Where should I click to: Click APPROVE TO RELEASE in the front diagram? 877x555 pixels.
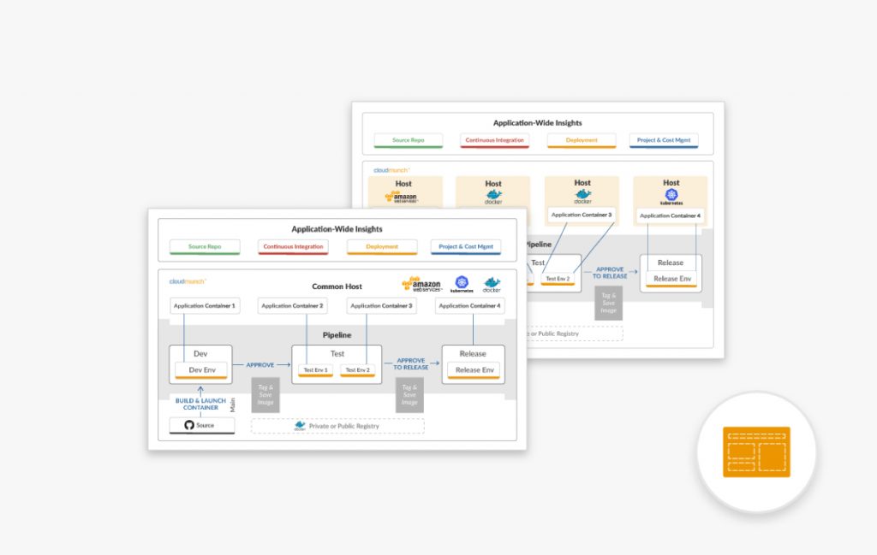pyautogui.click(x=411, y=364)
